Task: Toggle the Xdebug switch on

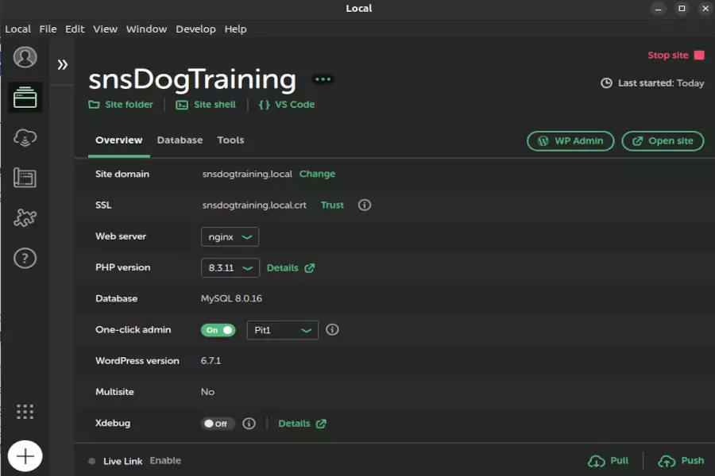Action: (218, 424)
